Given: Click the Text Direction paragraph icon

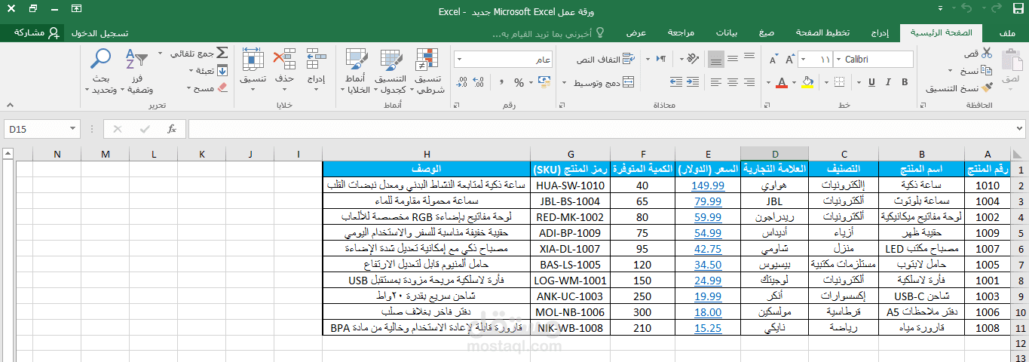Looking at the screenshot, I should [x=661, y=59].
